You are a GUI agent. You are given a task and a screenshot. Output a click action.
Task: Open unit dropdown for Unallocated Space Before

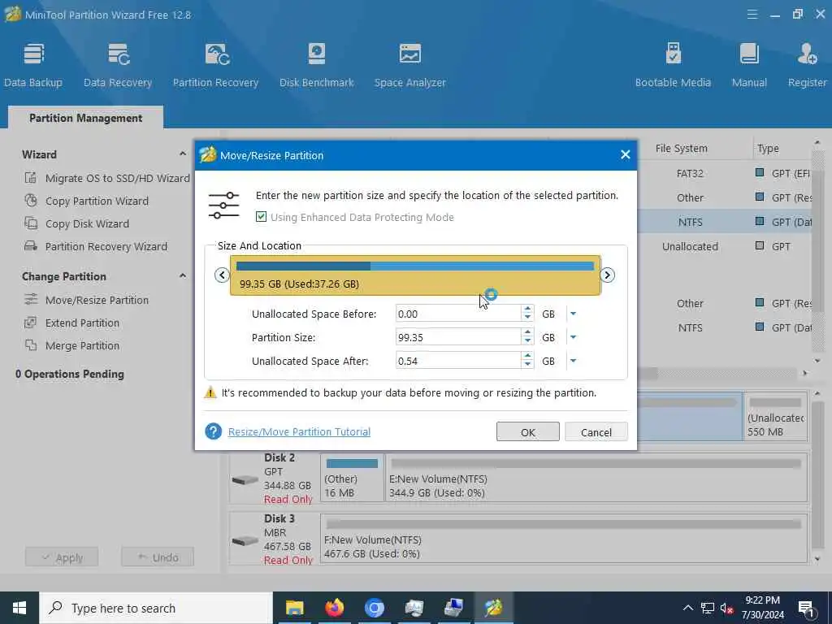tap(573, 314)
